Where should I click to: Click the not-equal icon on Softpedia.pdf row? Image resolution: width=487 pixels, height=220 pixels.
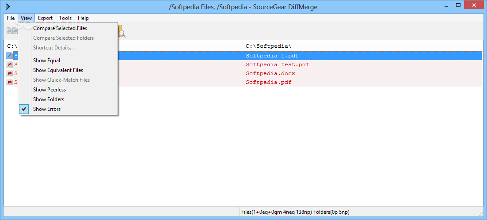point(10,82)
